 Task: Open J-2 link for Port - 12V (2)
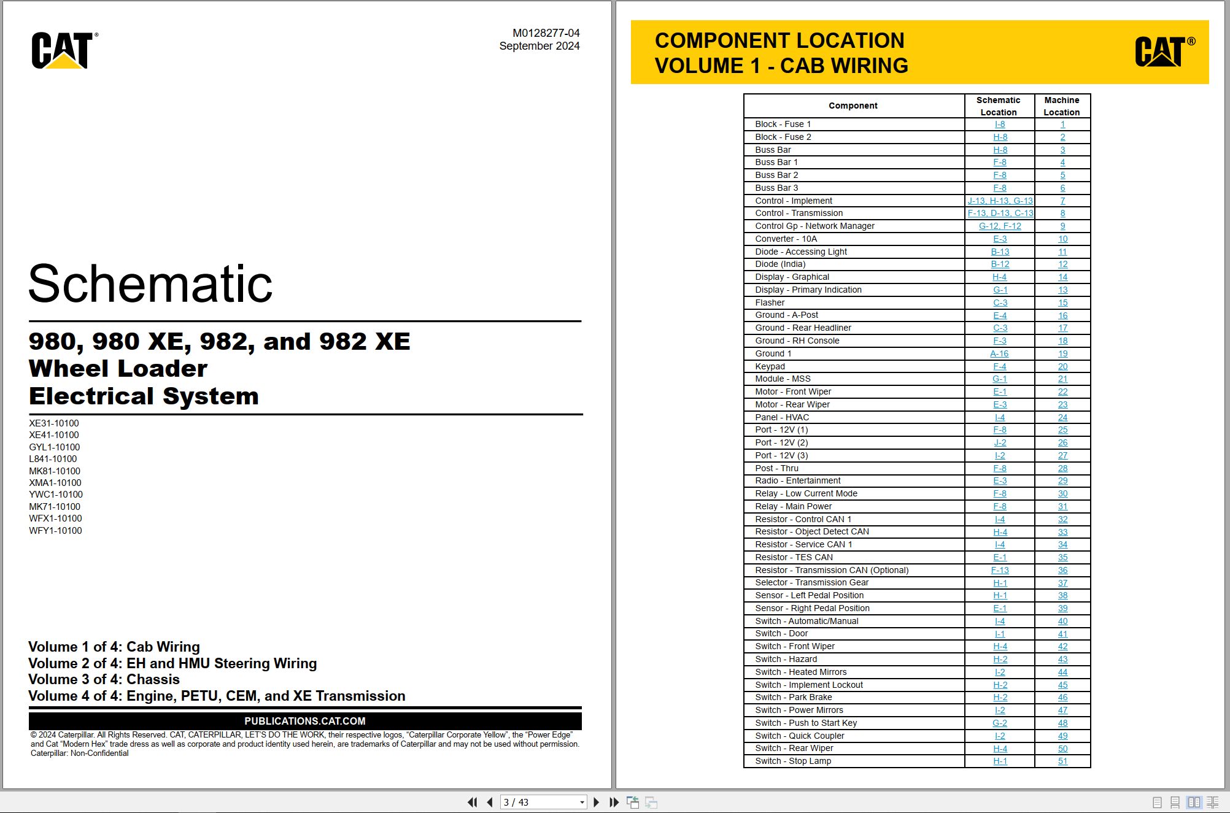tap(1000, 442)
